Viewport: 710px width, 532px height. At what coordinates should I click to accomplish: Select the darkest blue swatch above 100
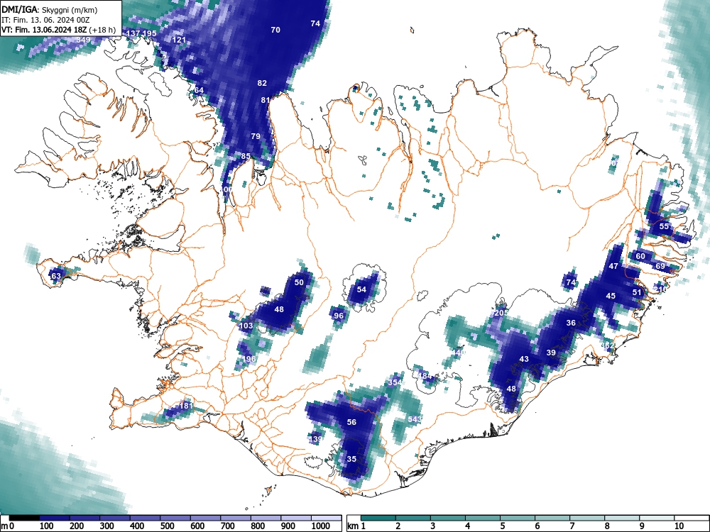55,518
